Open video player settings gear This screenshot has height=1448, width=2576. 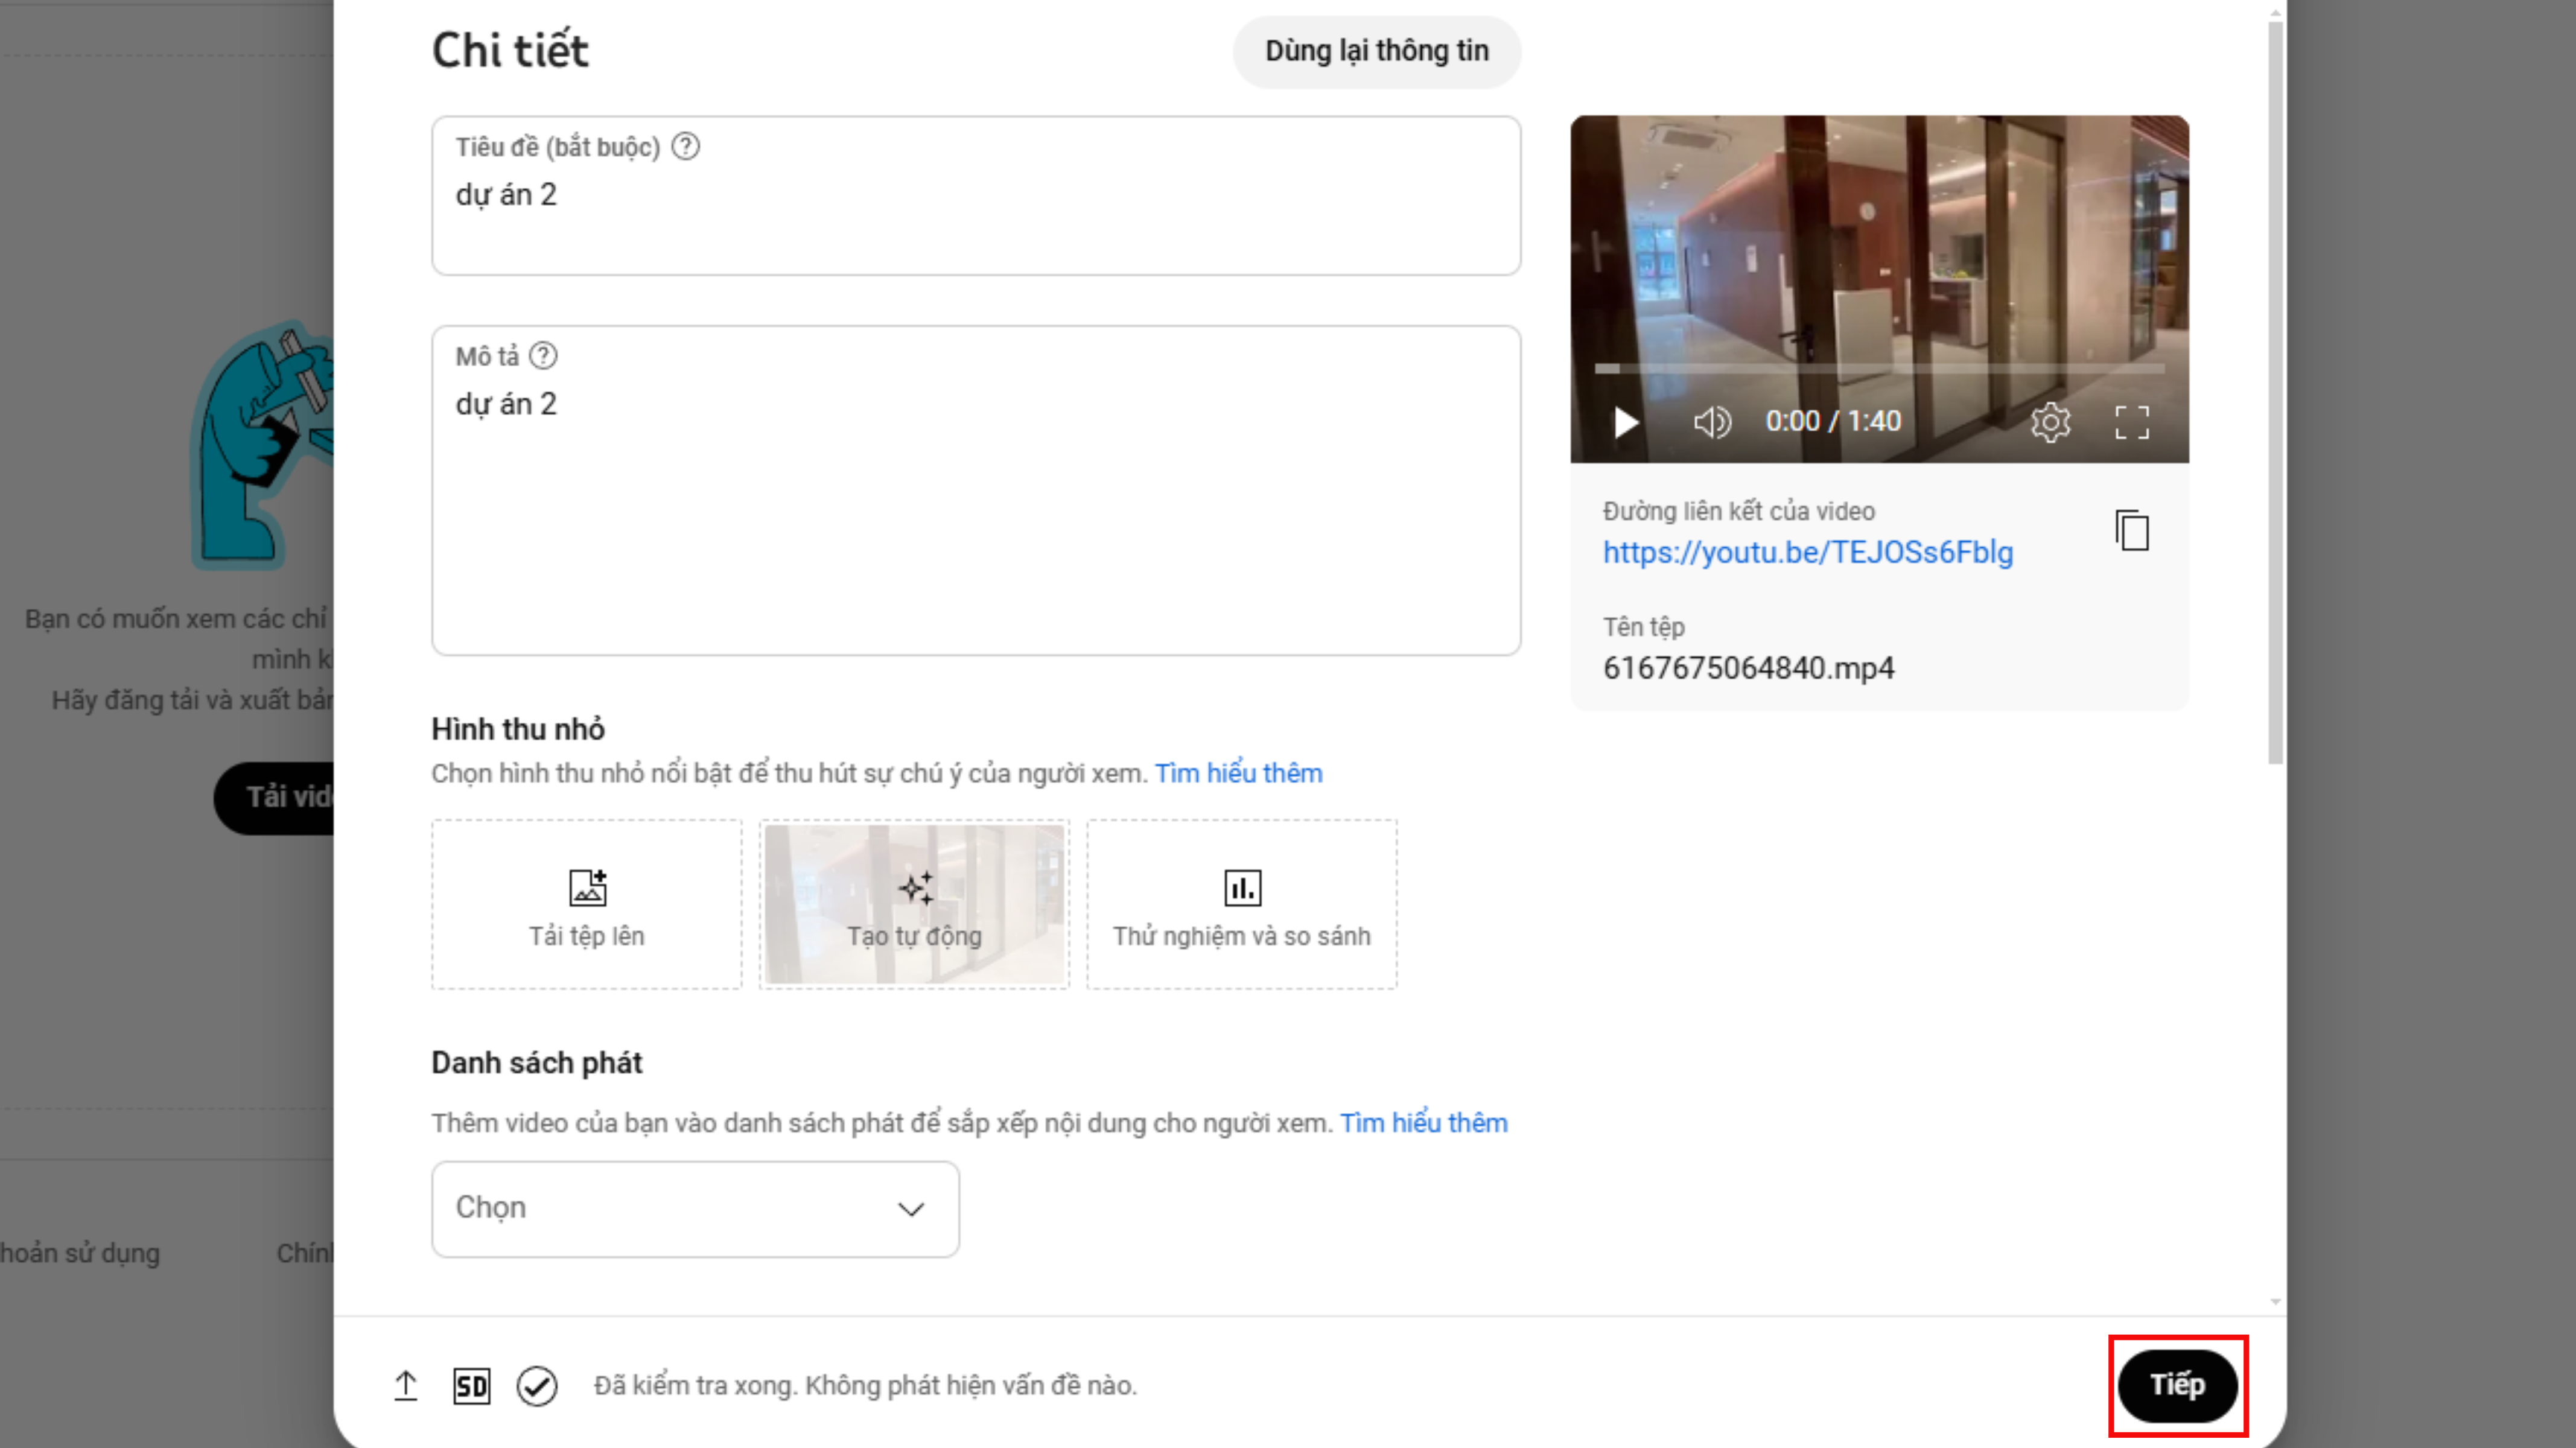click(x=2050, y=422)
